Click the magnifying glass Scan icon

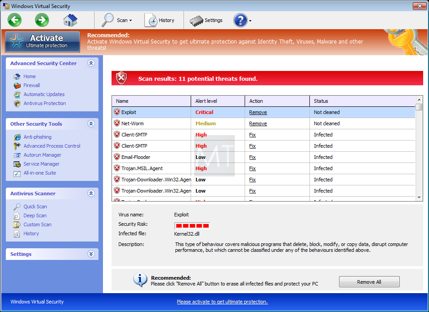tap(108, 20)
